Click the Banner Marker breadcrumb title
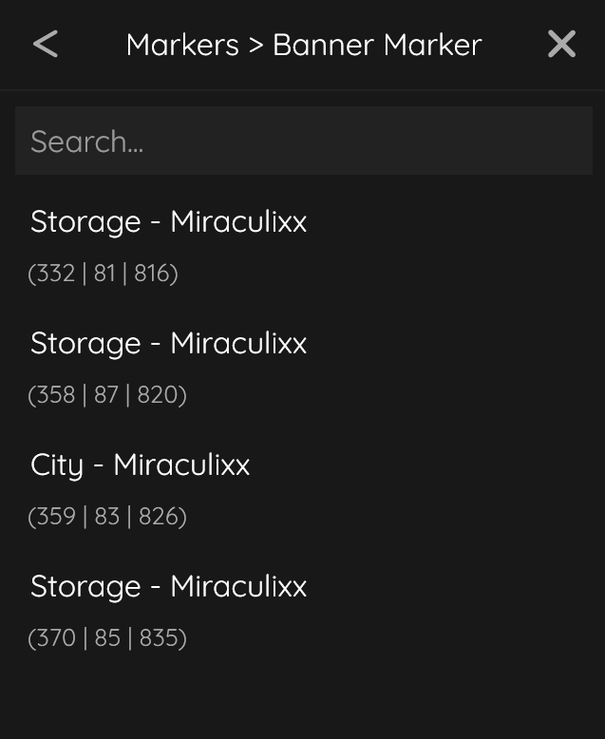Image resolution: width=605 pixels, height=739 pixels. (377, 45)
